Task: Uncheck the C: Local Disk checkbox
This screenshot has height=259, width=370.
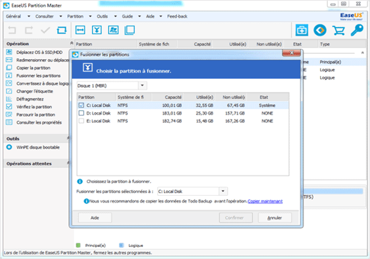Action: coord(81,105)
